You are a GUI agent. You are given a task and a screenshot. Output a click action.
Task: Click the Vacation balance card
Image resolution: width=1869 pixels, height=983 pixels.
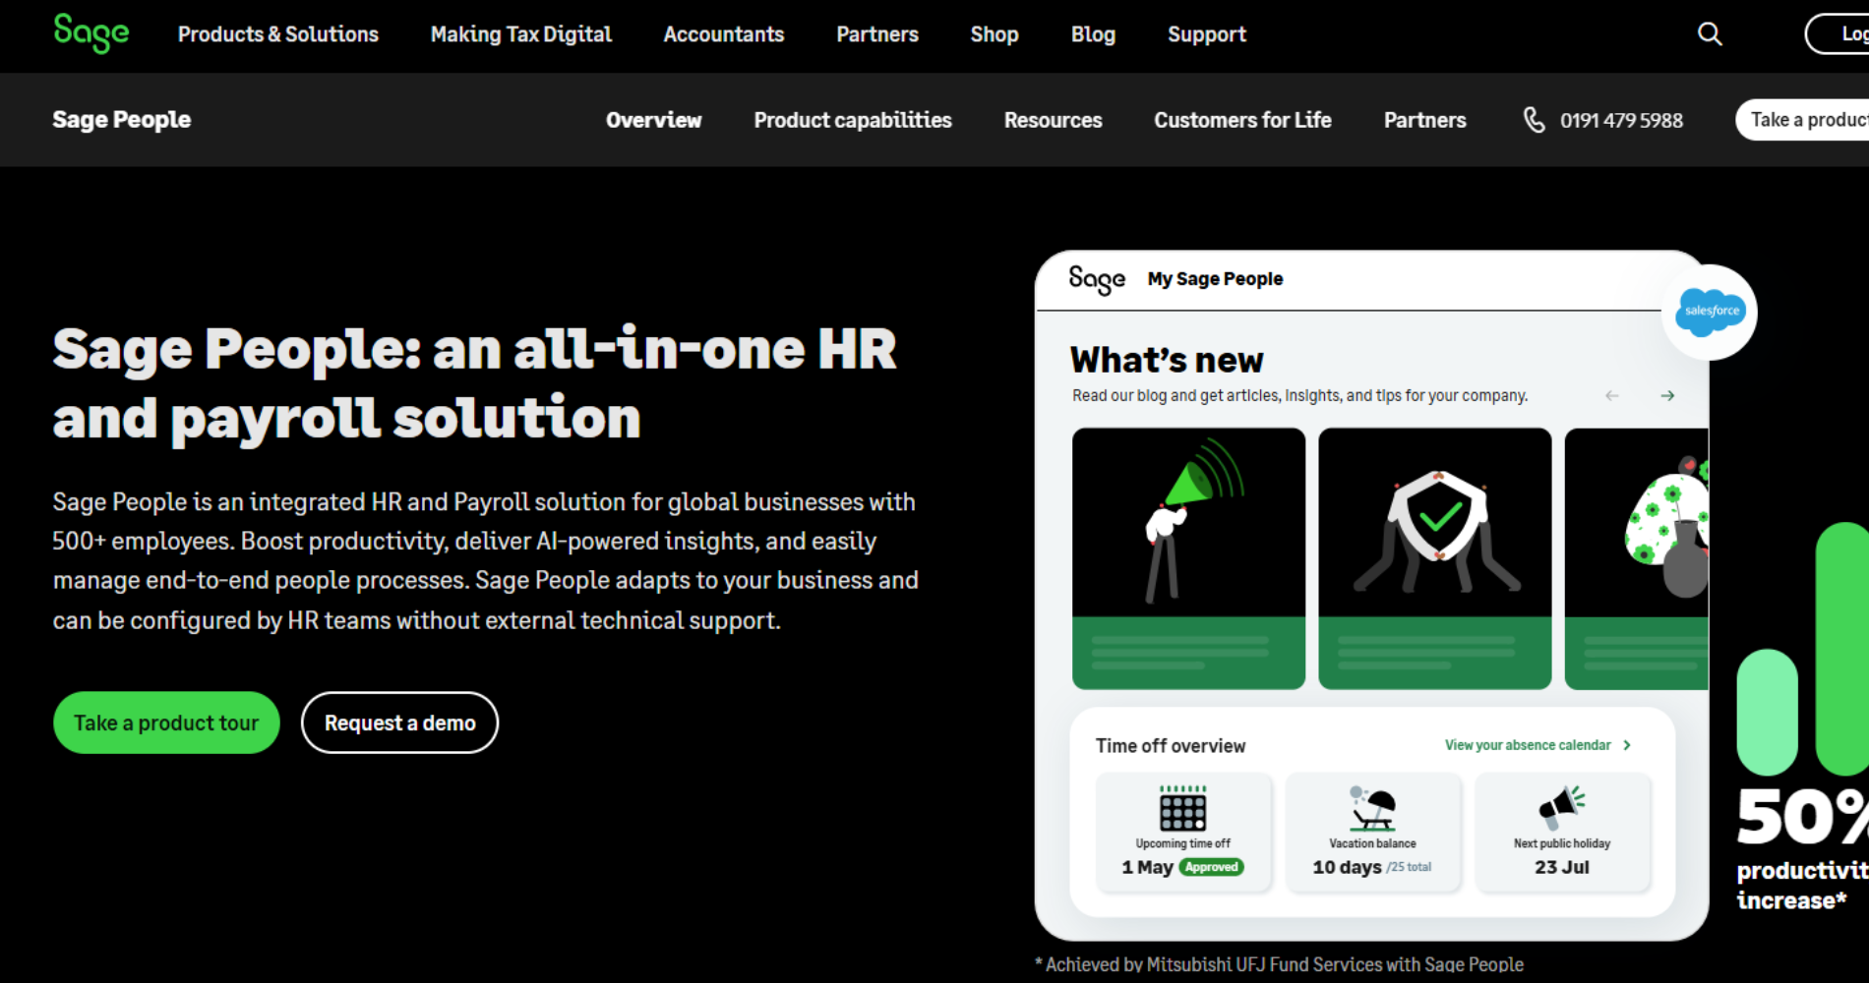(x=1373, y=832)
